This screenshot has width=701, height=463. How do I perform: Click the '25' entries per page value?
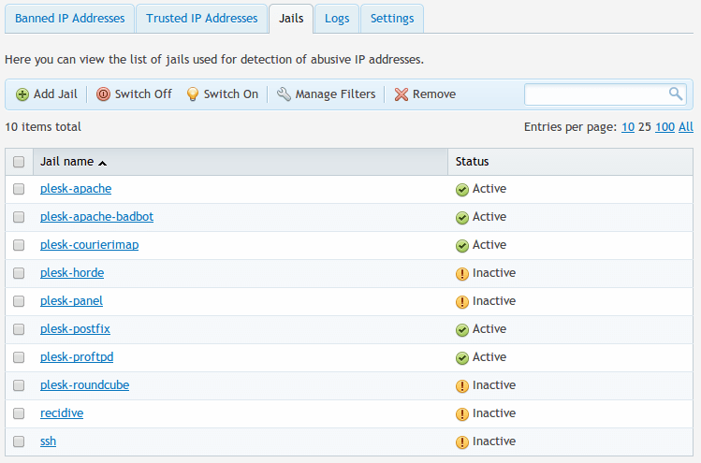[645, 127]
